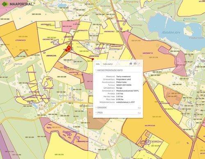Click the Maaportaal logo
Viewport: 205px width, 159px height.
[x=18, y=4]
